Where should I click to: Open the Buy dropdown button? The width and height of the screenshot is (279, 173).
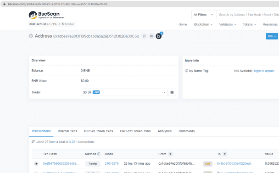(272, 36)
